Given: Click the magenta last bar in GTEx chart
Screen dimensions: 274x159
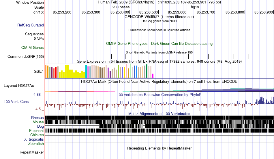Looking at the screenshot, I should (x=153, y=76).
